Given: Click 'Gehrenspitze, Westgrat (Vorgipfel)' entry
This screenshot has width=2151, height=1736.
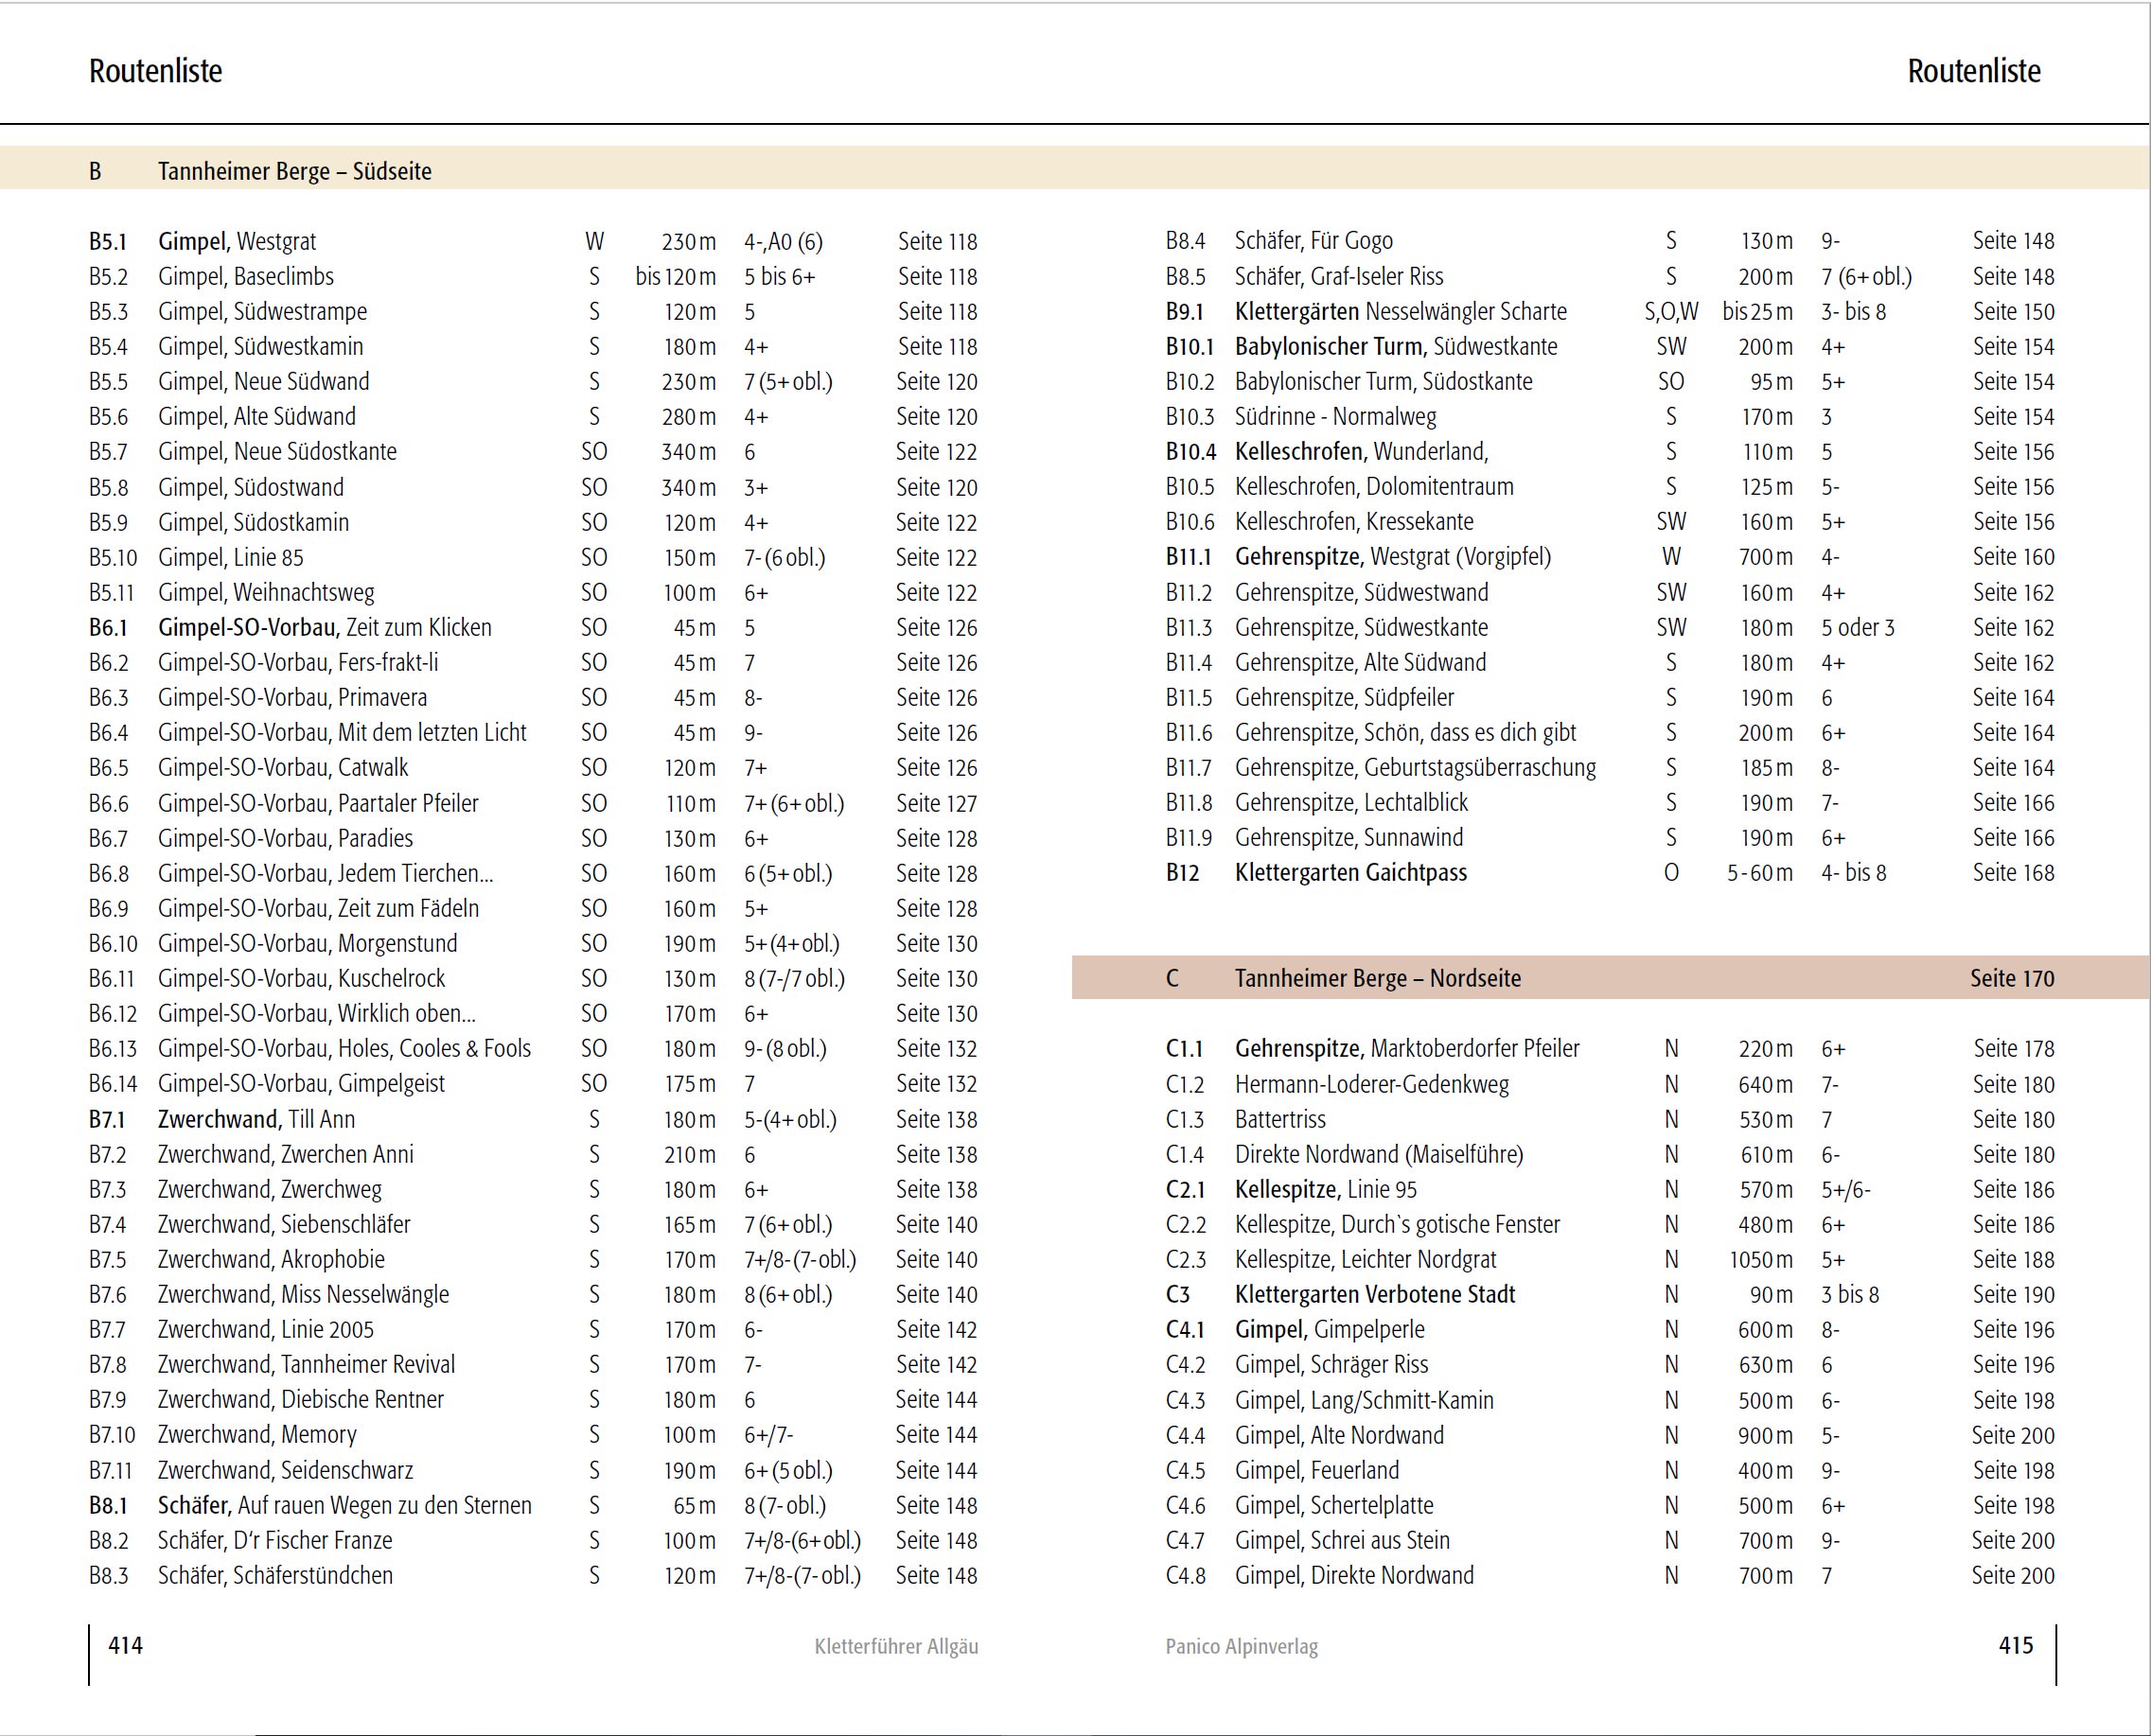Looking at the screenshot, I should tap(1393, 556).
